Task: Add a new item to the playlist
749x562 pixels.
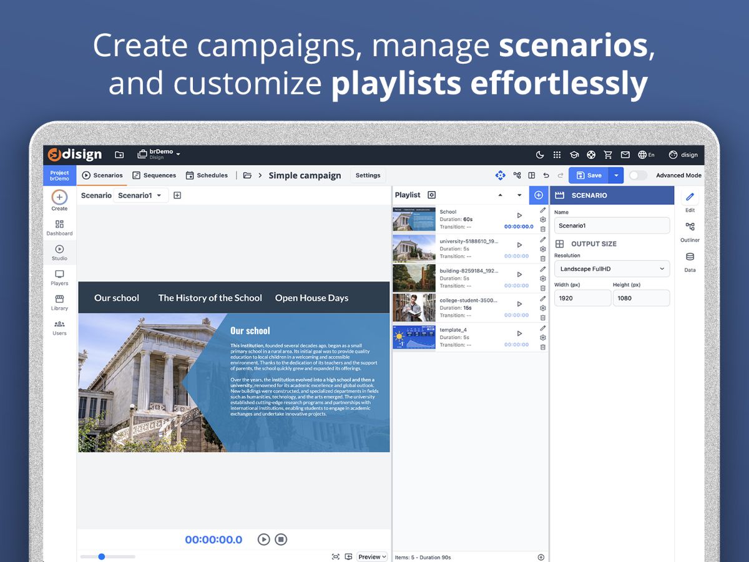Action: point(539,195)
